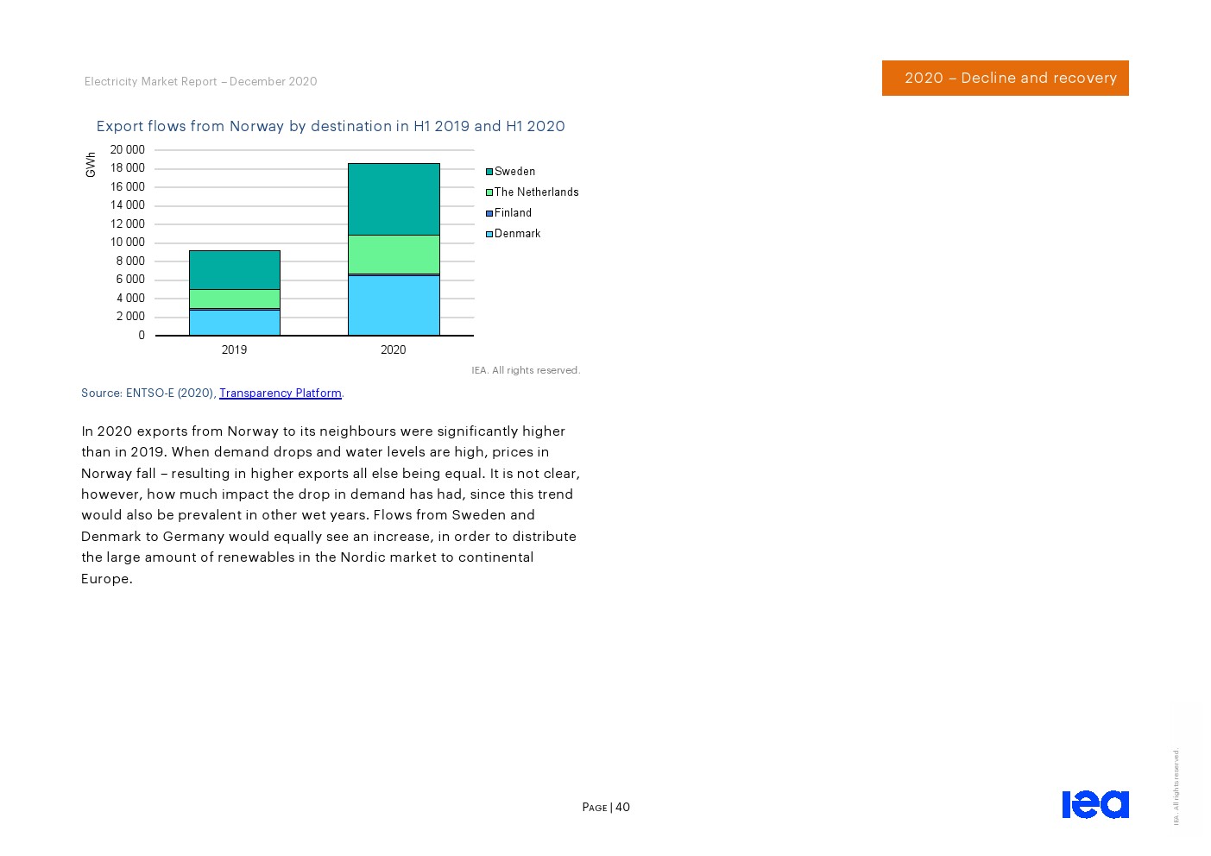Image resolution: width=1211 pixels, height=856 pixels.
Task: Click the GWh y-axis label
Action: [x=91, y=165]
